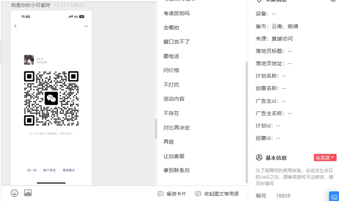Click the 留资卡片 button
This screenshot has width=339, height=201.
pyautogui.click(x=172, y=194)
